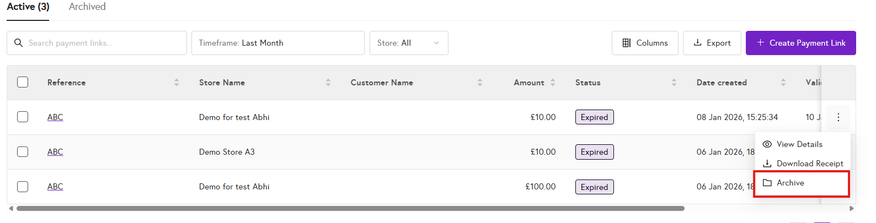Click the sort icon on Reference column

click(177, 83)
